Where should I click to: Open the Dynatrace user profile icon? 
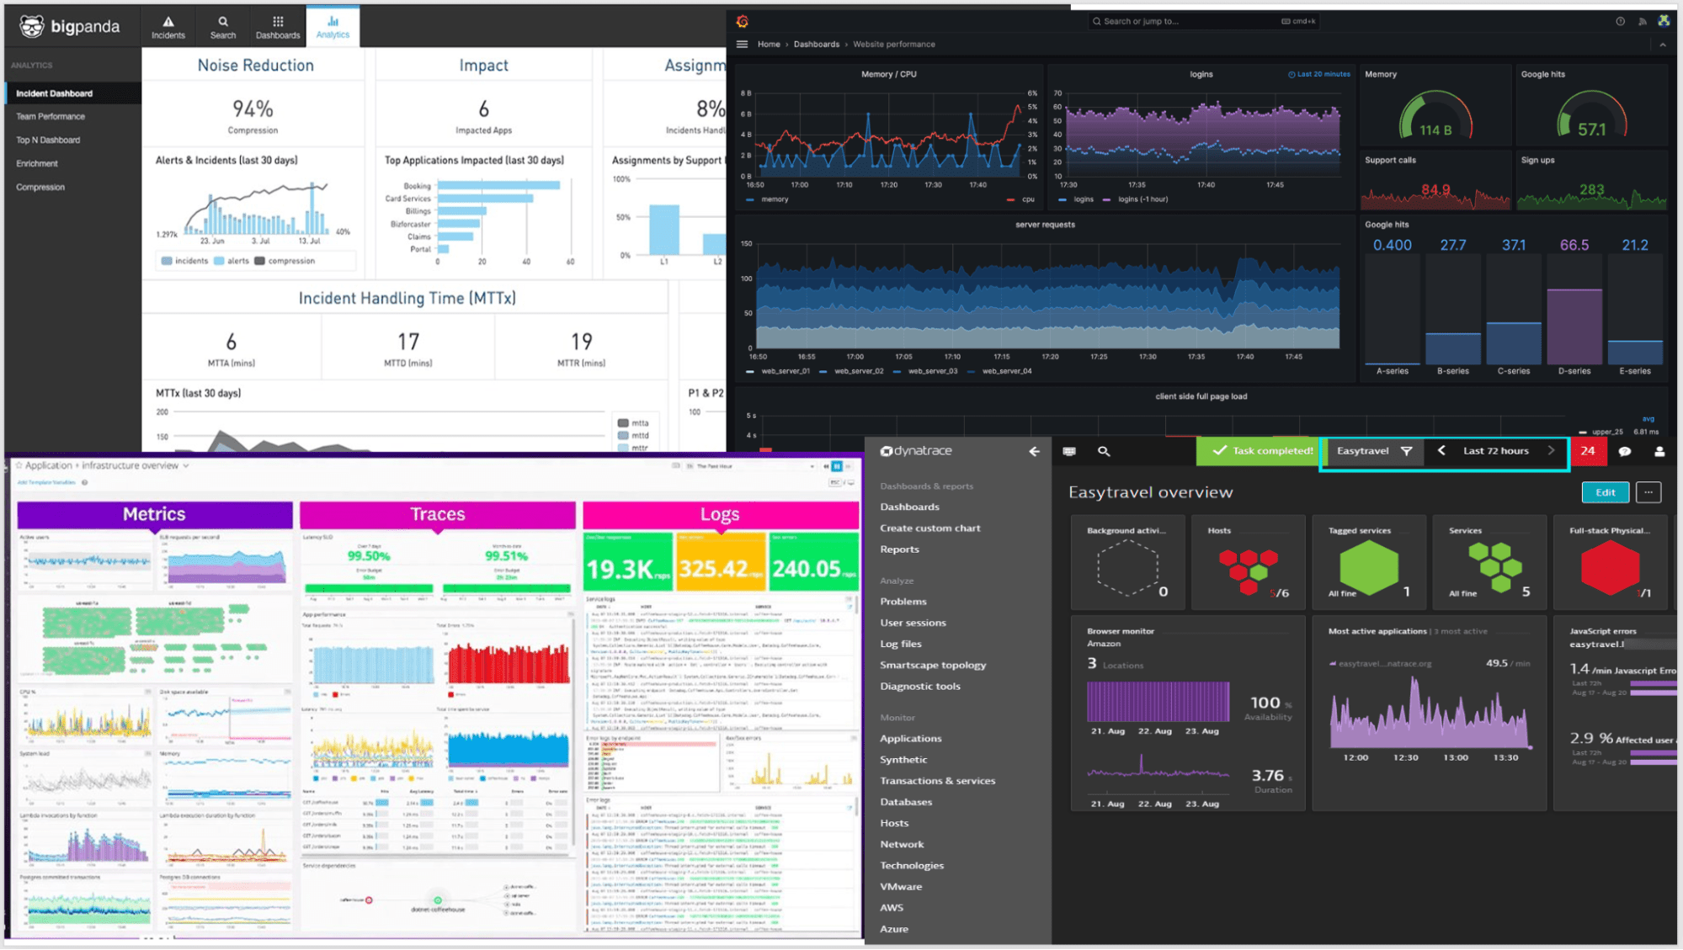pyautogui.click(x=1659, y=451)
